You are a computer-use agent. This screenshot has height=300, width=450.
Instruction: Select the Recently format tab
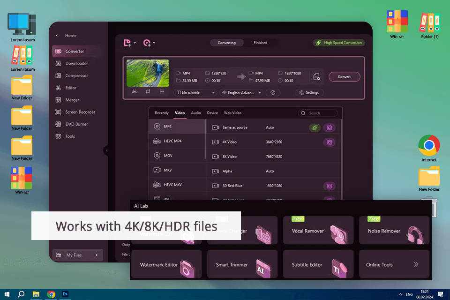(x=162, y=113)
